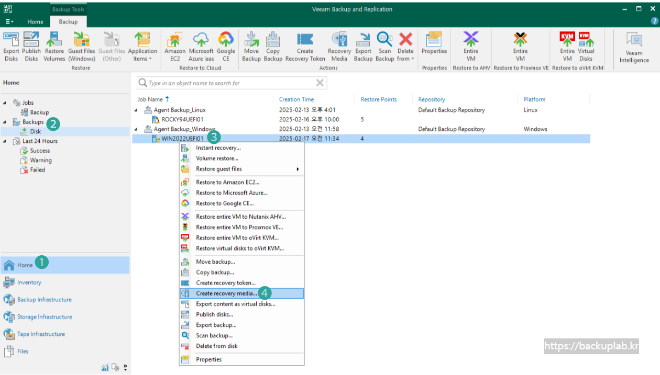Switch to the Backup ribbon tab

point(68,21)
